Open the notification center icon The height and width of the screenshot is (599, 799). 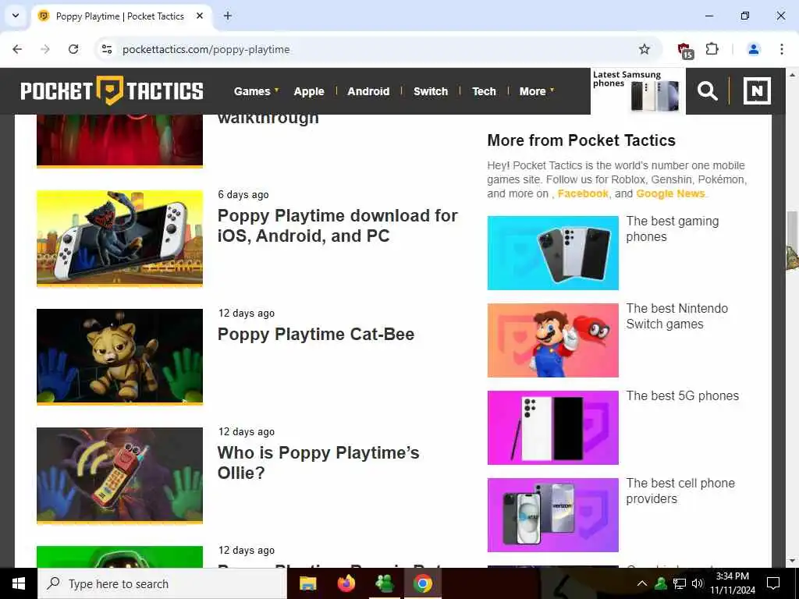[773, 583]
